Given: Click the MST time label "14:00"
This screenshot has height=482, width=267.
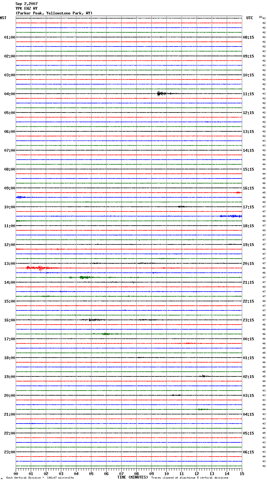Looking at the screenshot, I should tap(10, 282).
